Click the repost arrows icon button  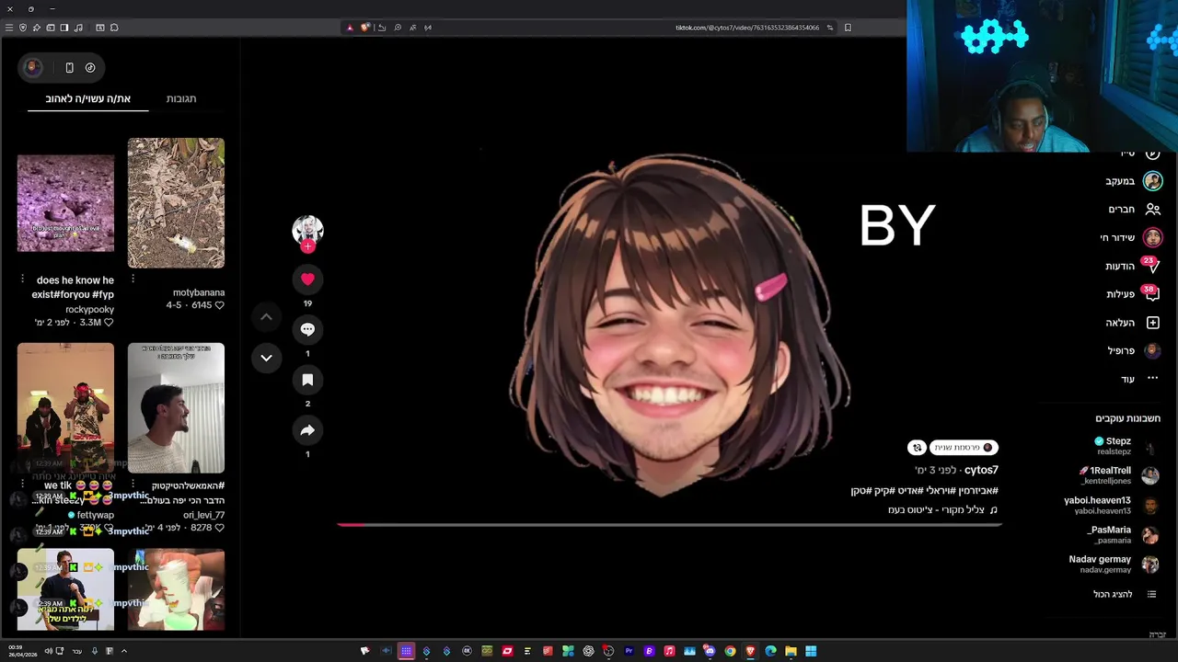[x=917, y=448]
